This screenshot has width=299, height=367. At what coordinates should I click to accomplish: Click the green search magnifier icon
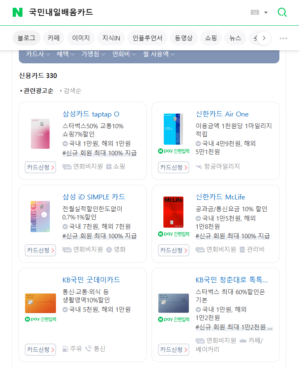tap(282, 12)
